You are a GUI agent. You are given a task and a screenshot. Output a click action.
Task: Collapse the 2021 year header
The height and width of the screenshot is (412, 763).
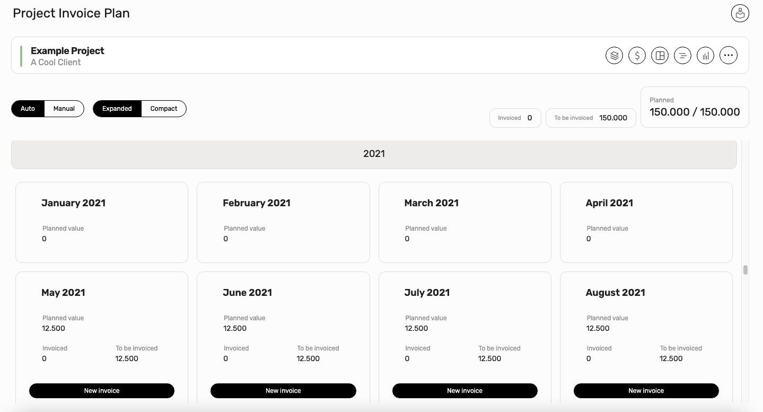374,154
